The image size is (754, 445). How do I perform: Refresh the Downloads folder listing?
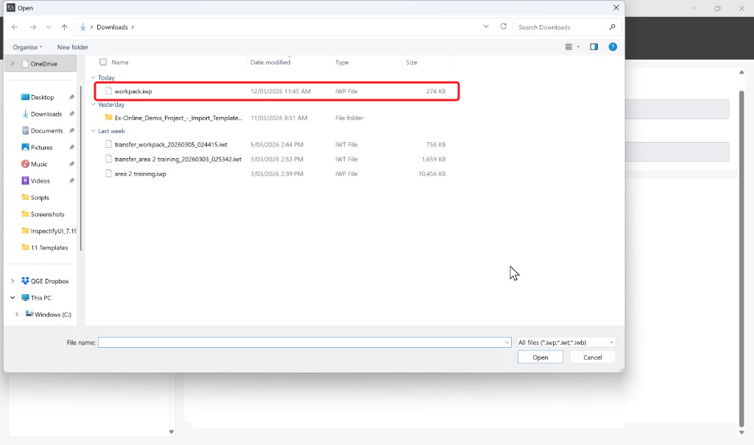coord(504,26)
